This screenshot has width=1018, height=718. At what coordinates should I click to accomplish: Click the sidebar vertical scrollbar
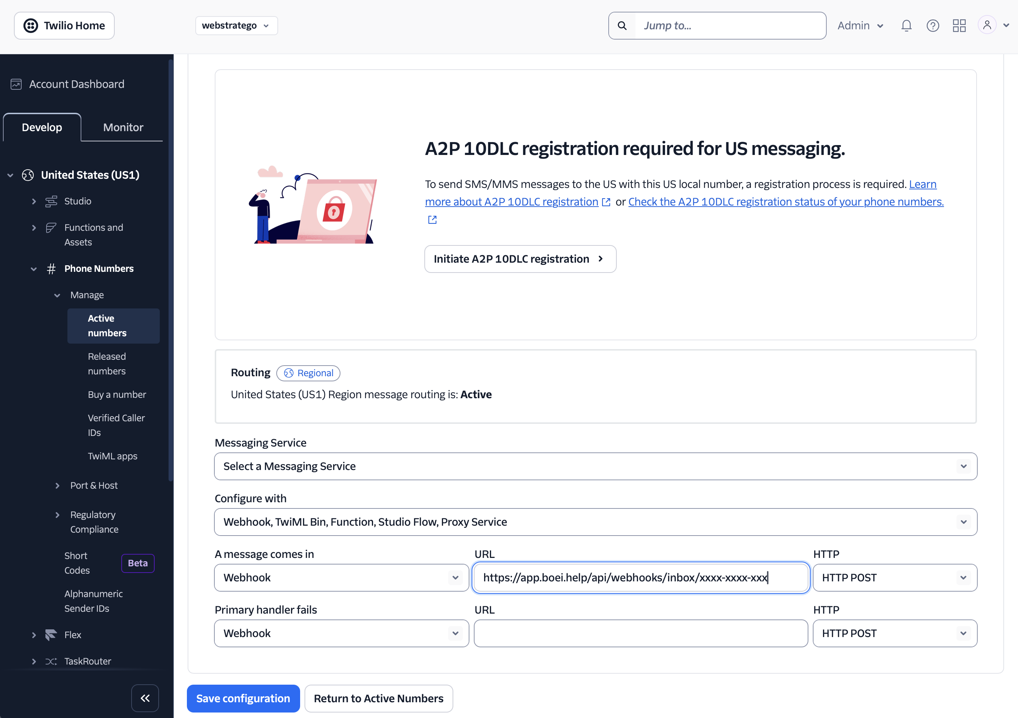click(171, 270)
